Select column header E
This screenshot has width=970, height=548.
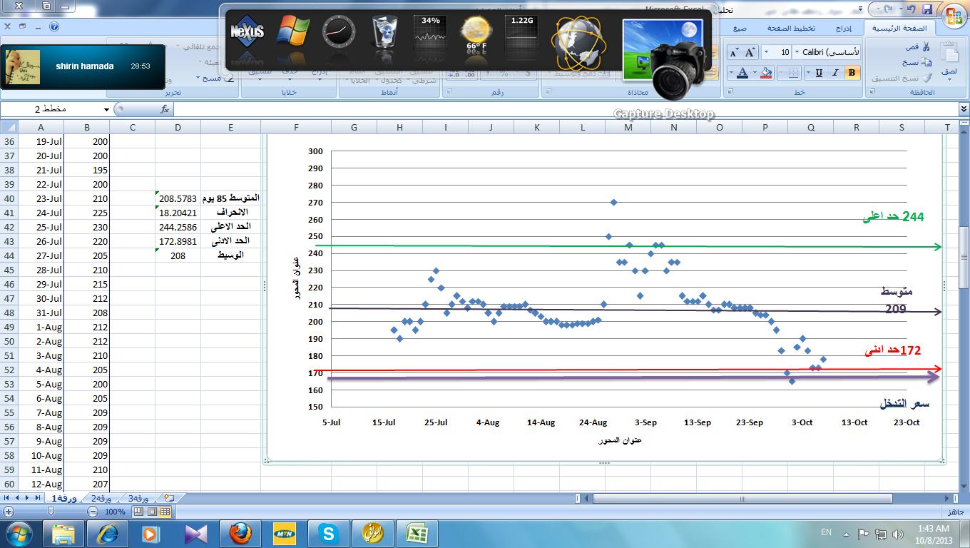[231, 127]
